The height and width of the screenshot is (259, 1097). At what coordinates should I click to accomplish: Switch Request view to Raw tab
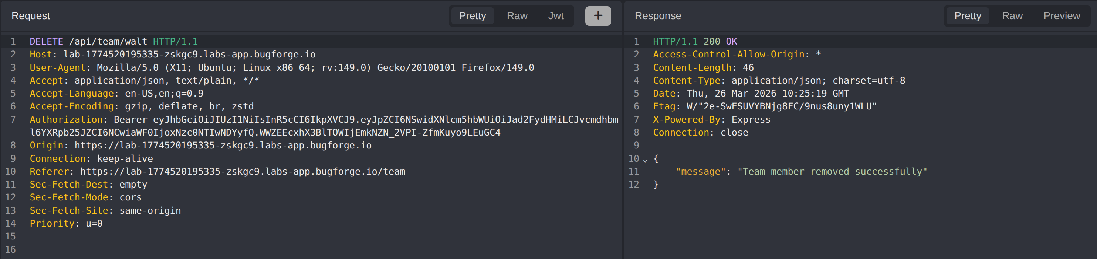(517, 16)
